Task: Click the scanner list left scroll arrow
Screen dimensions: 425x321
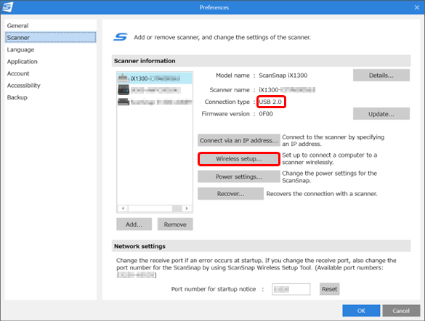Action: click(x=123, y=208)
